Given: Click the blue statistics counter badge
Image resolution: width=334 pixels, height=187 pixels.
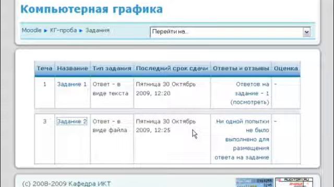Looking at the screenshot, I should coord(254,182).
